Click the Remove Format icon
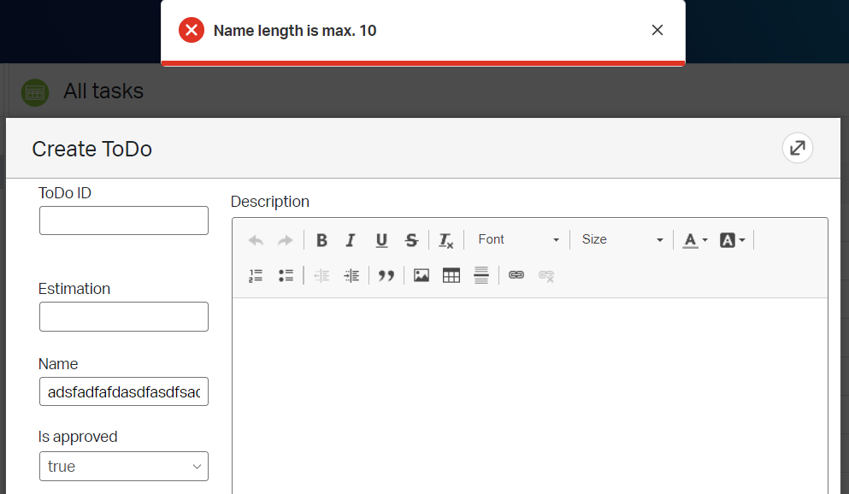Viewport: 849px width, 494px height. [x=445, y=240]
